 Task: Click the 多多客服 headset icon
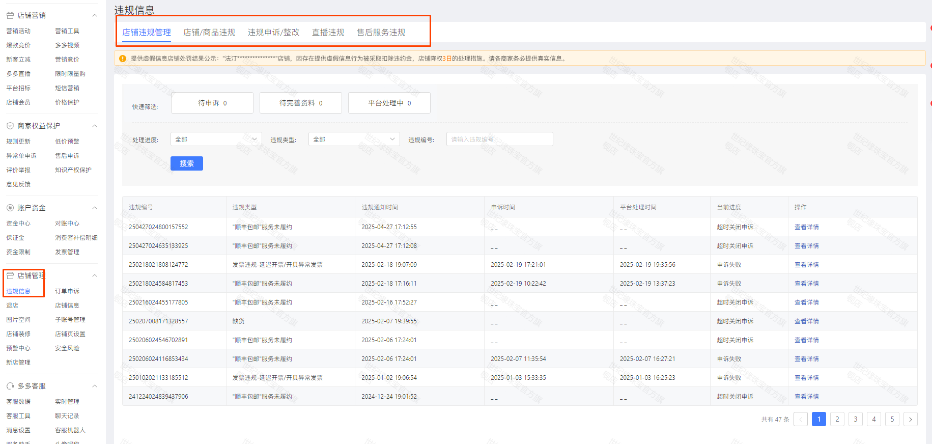tap(10, 386)
